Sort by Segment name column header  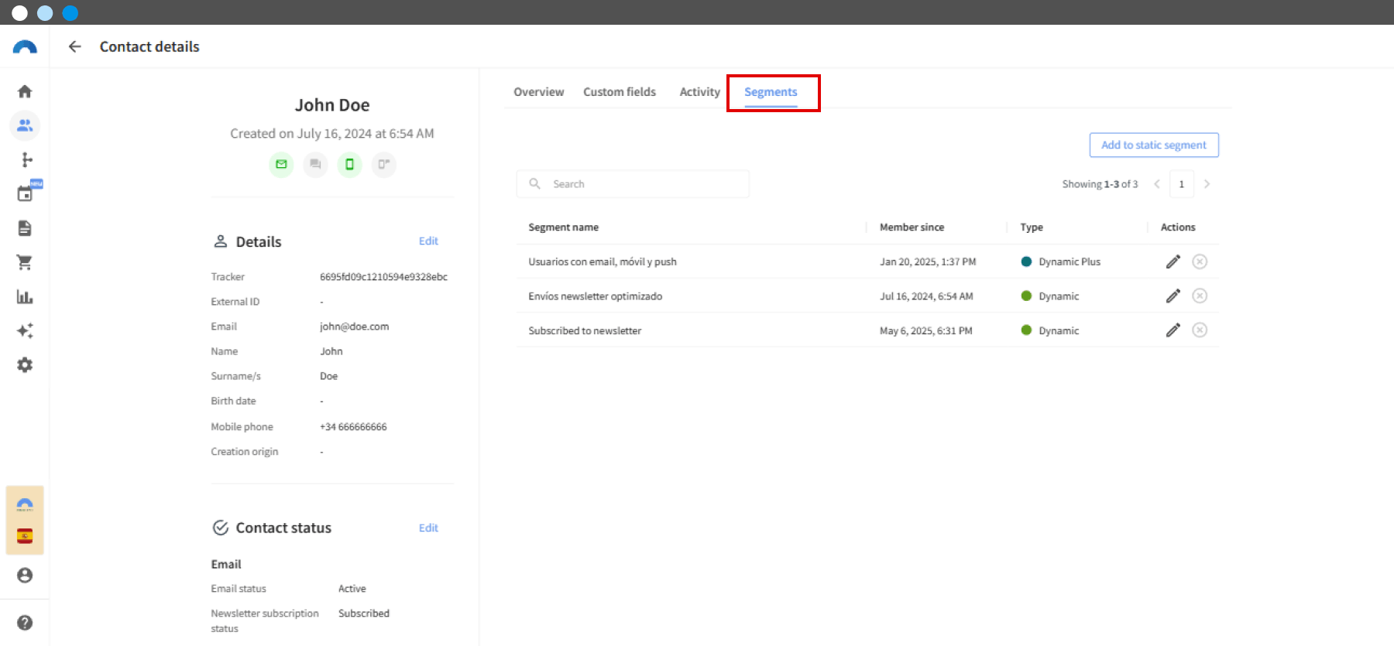pos(563,227)
